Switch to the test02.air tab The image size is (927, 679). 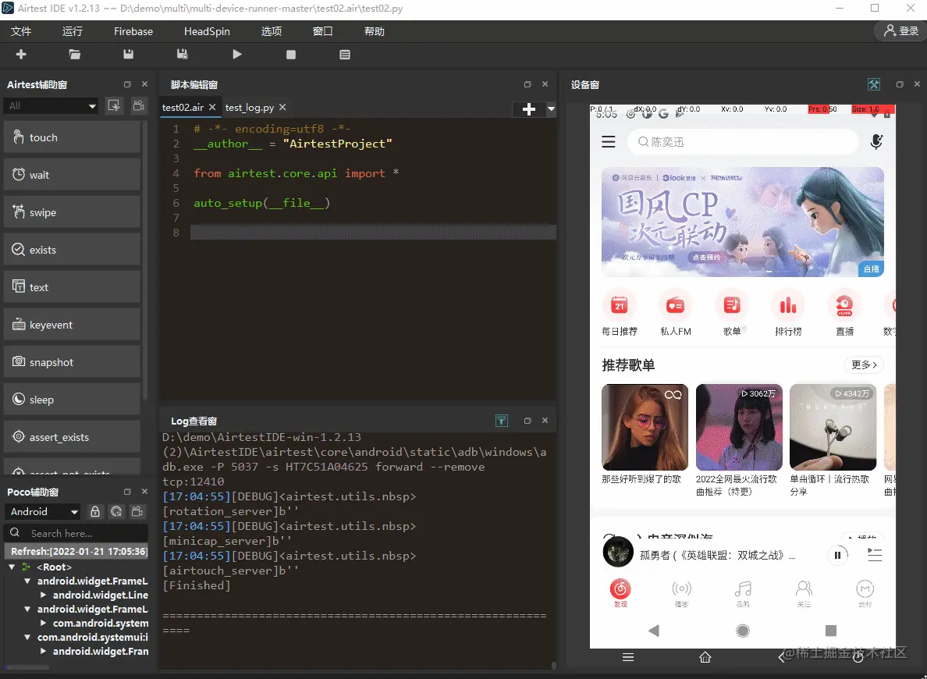183,107
